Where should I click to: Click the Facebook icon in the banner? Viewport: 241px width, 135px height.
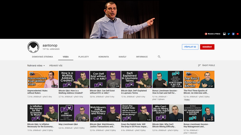(233, 34)
